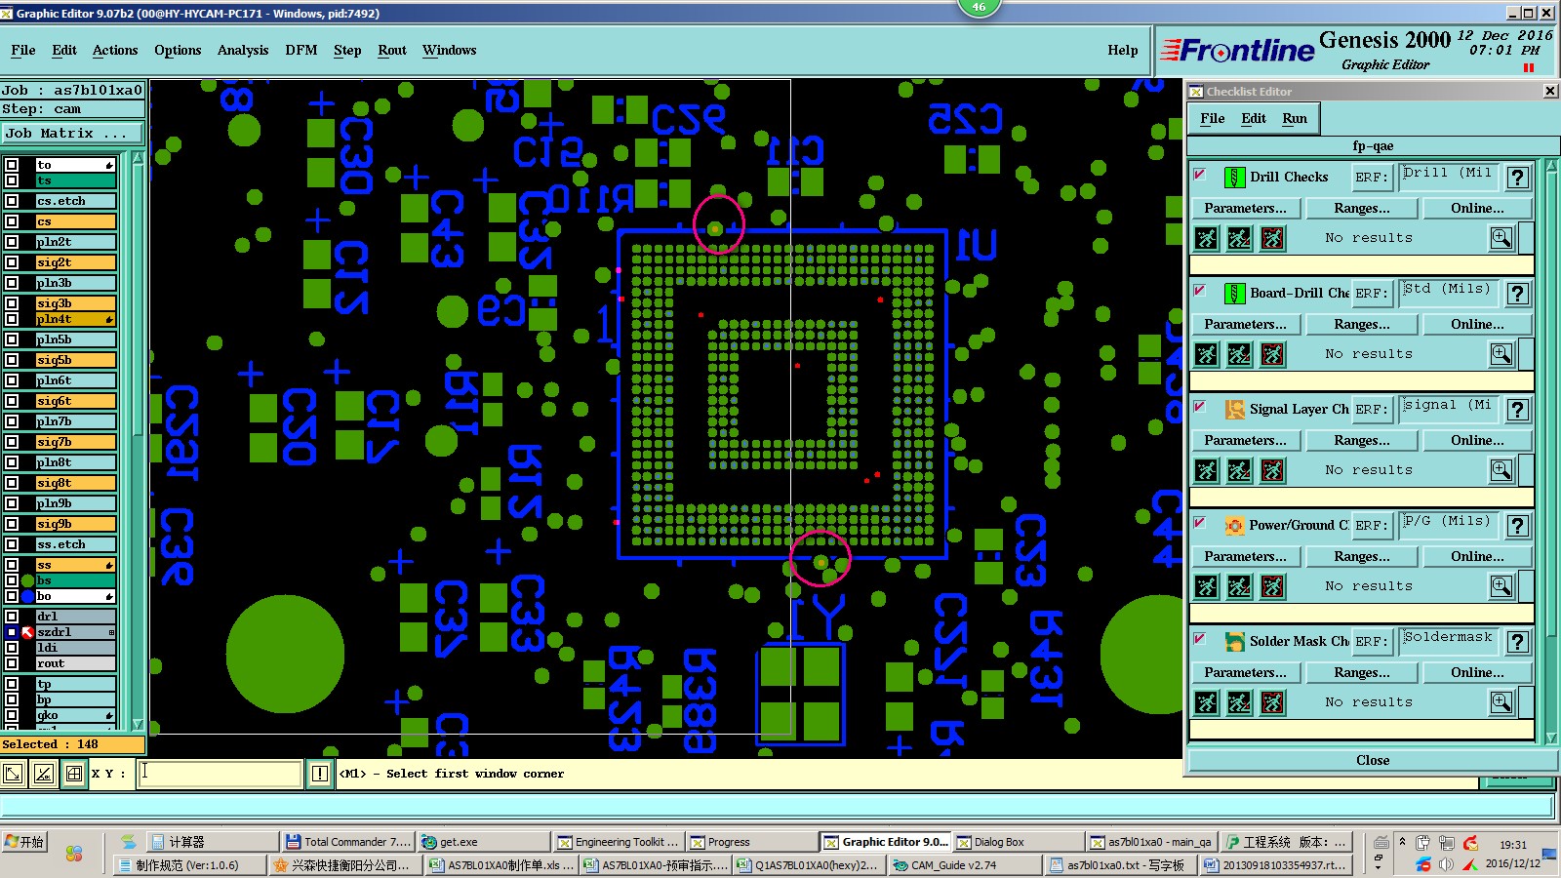Open the Rout menu

point(392,50)
